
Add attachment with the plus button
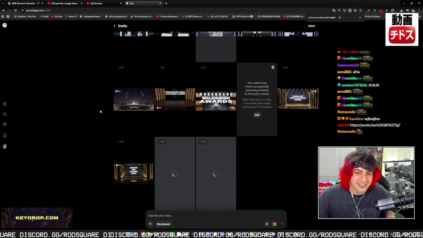[x=150, y=224]
